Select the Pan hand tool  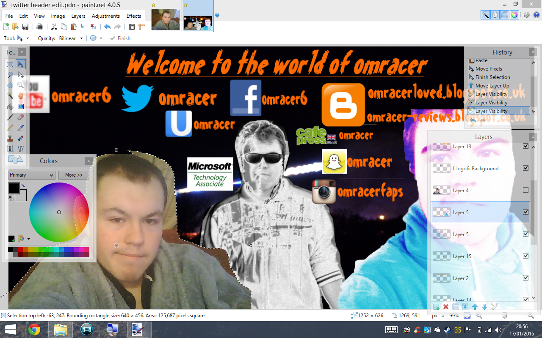coord(21,96)
